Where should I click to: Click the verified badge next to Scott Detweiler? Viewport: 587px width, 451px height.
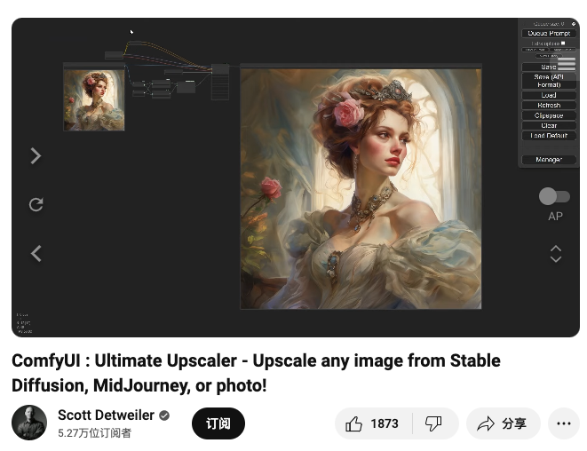click(x=164, y=415)
